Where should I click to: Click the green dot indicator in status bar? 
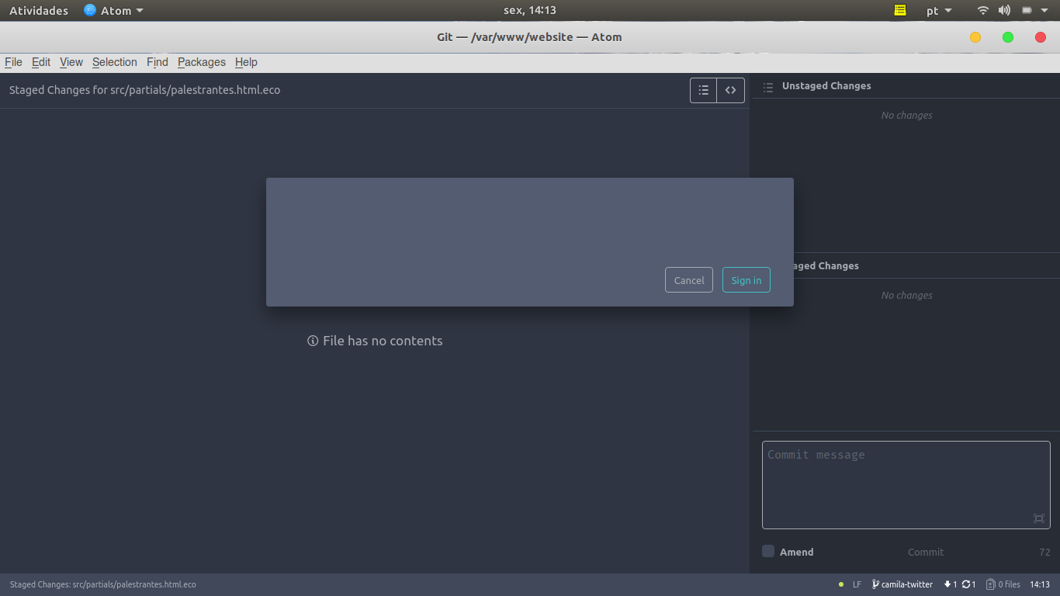pyautogui.click(x=841, y=584)
